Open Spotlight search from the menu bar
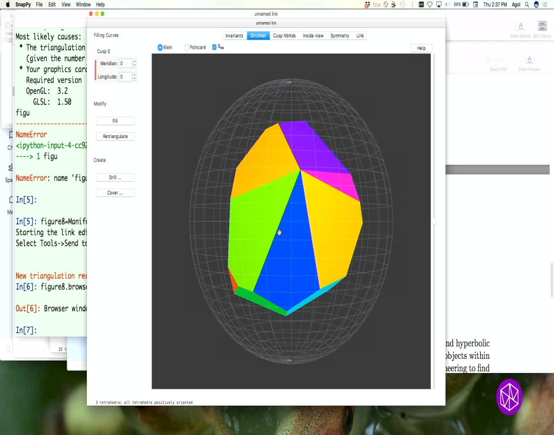Screen dimensions: 554x435 coord(527,4)
